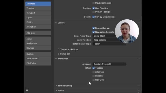This screenshot has height=93, width=166.
Task: Open the Header Position dropdown
Action: 109,40
